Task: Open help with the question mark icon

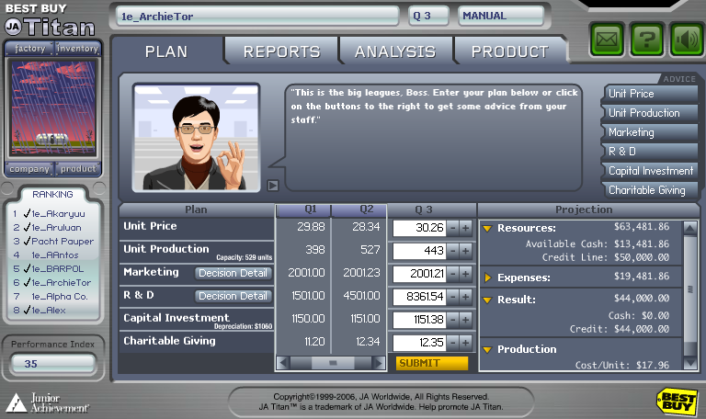Action: click(x=647, y=40)
